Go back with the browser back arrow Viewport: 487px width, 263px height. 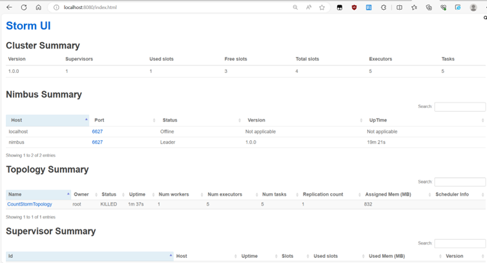(x=9, y=7)
